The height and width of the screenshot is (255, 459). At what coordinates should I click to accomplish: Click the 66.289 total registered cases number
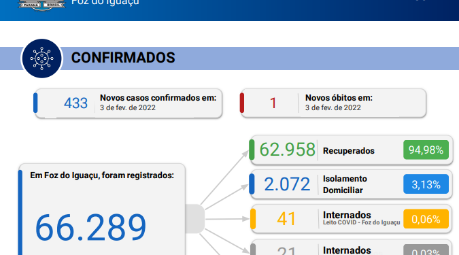point(90,228)
